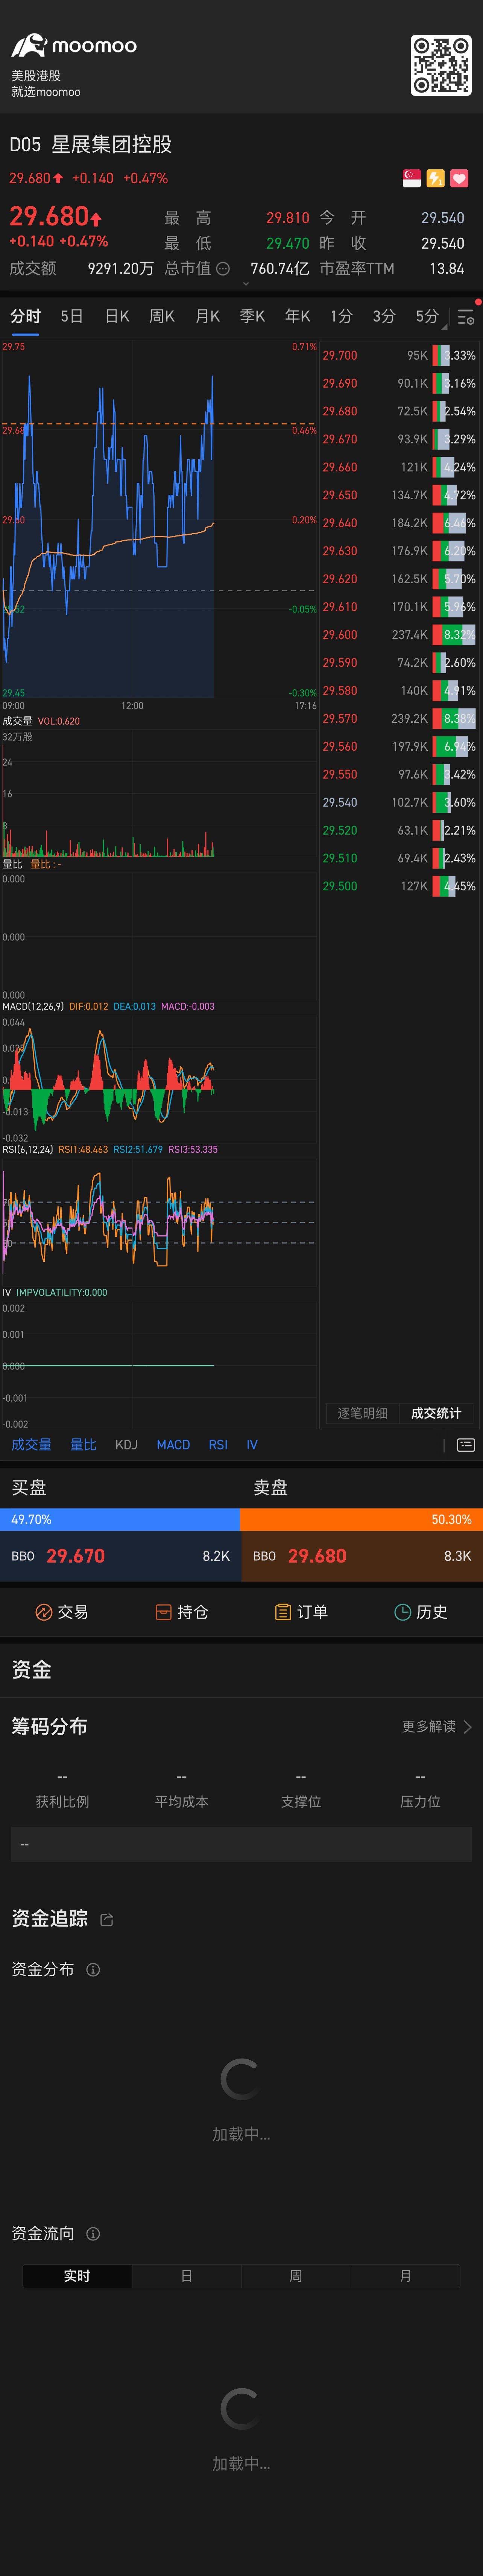483x2576 pixels.
Task: Select the 日 fund flow tab
Action: click(x=187, y=2276)
